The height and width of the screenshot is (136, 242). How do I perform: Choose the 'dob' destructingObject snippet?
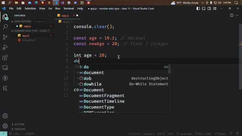(124, 78)
